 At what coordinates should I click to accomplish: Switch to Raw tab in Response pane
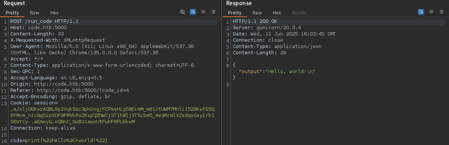click(257, 13)
